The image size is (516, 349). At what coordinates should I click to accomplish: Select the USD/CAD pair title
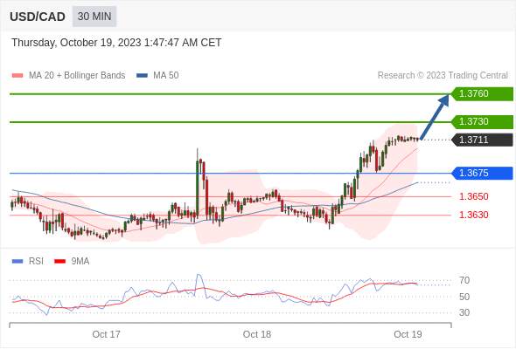click(38, 17)
